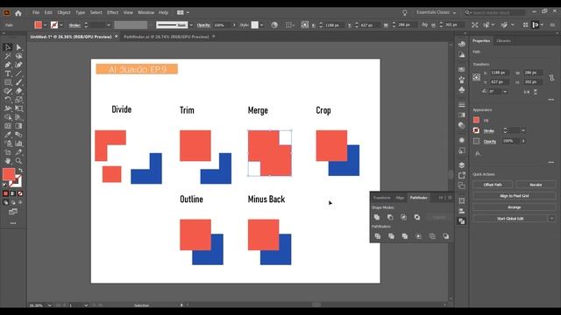
Task: Open stroke weight dropdown in control bar
Action: pyautogui.click(x=109, y=25)
